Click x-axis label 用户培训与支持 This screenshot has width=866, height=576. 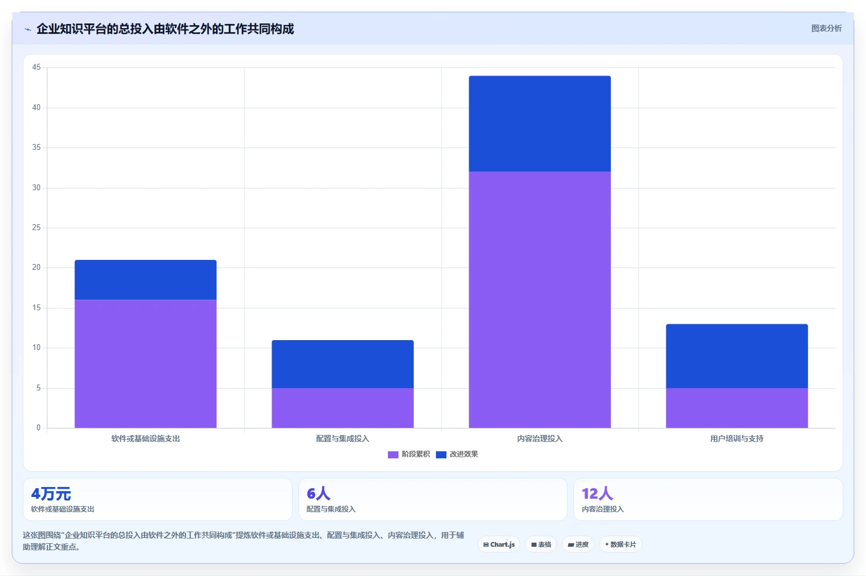[x=737, y=438]
